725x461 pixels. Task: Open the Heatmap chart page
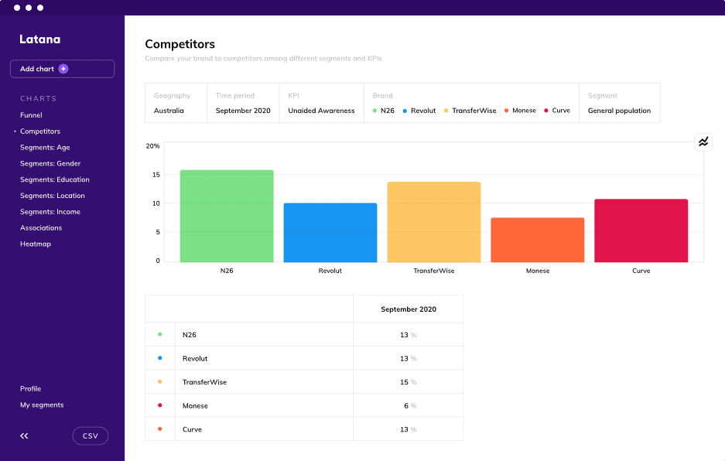pos(36,244)
